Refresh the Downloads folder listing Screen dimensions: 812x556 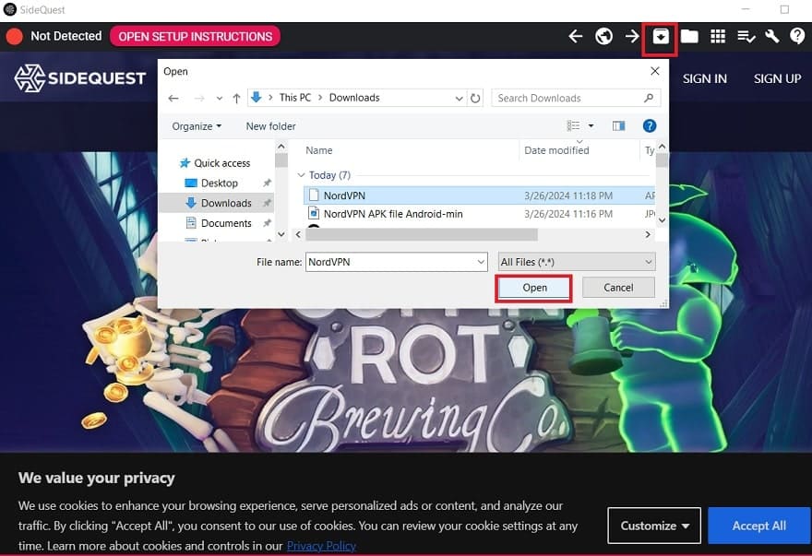tap(475, 98)
